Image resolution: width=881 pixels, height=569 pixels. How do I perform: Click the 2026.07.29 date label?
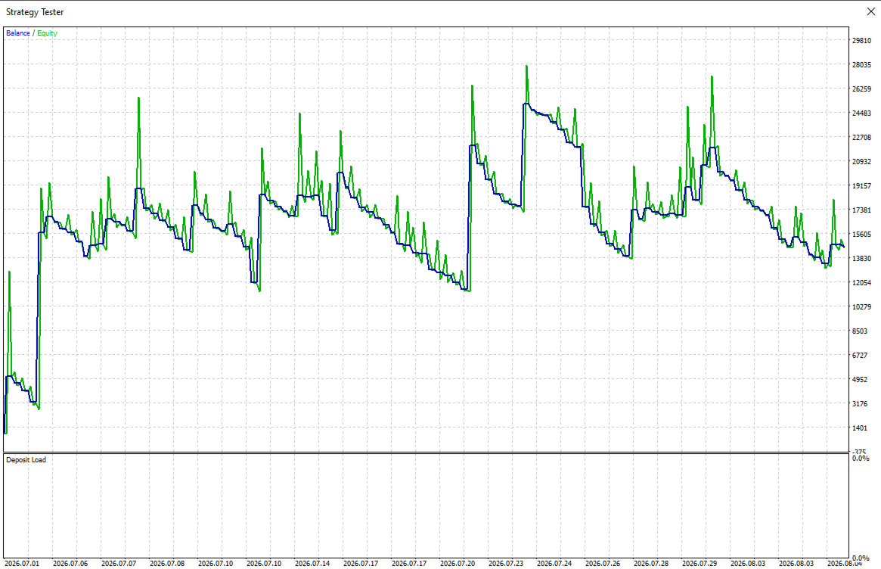pos(700,563)
